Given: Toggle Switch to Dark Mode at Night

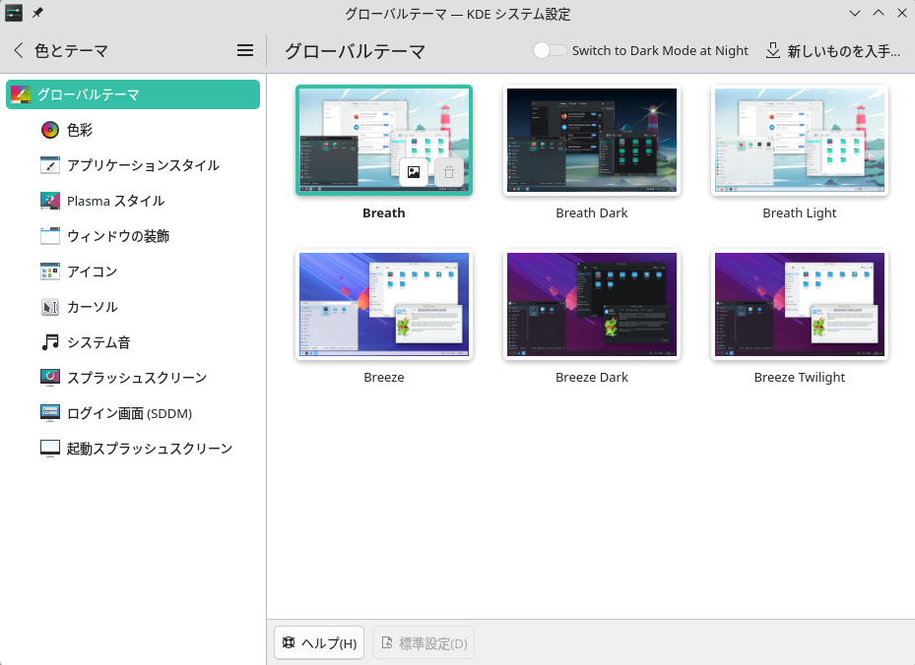Looking at the screenshot, I should [x=550, y=50].
